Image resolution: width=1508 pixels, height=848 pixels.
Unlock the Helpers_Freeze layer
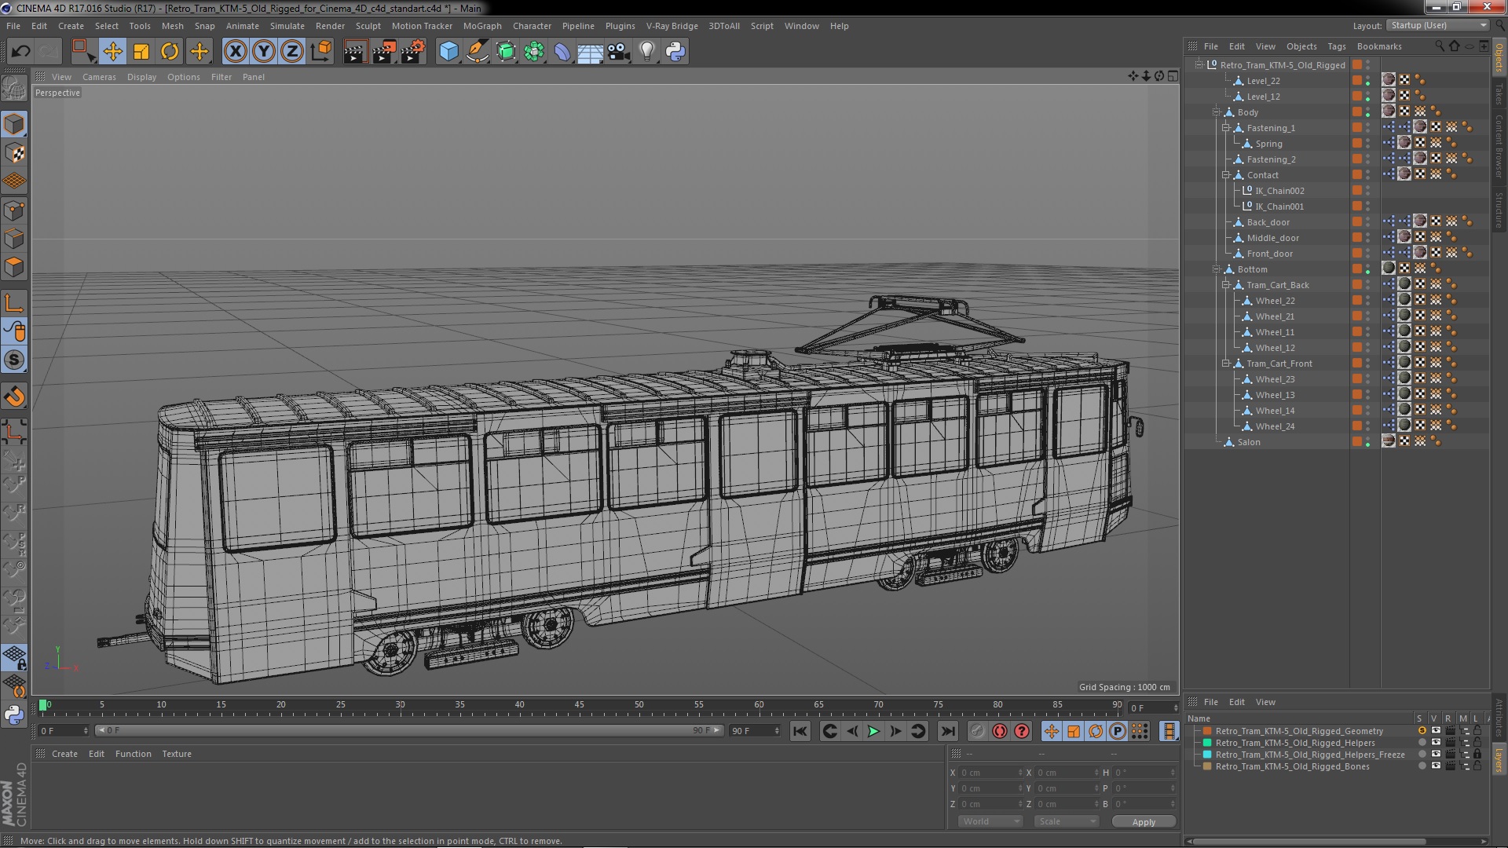(x=1477, y=755)
